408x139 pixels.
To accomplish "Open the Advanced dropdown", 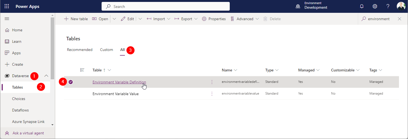I will click(x=245, y=19).
